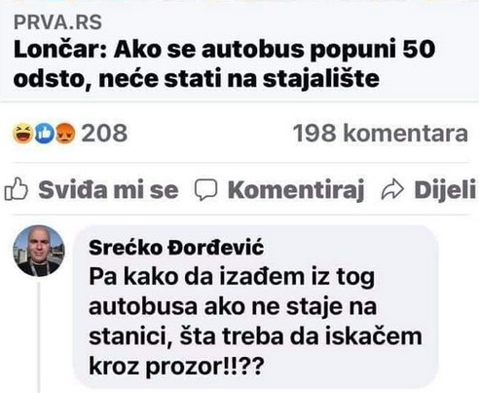Open the PRVA.RS source link
This screenshot has height=393, width=479.
(x=57, y=22)
